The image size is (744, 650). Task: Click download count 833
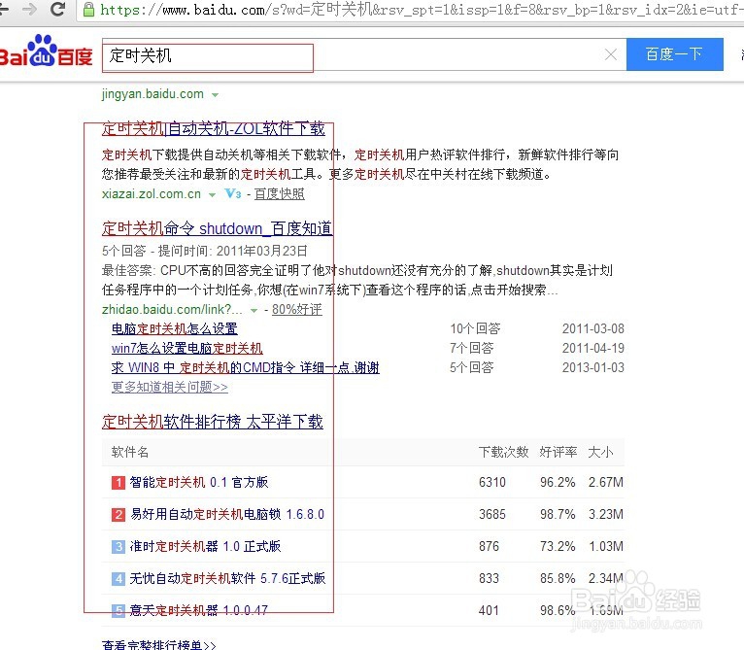click(489, 578)
